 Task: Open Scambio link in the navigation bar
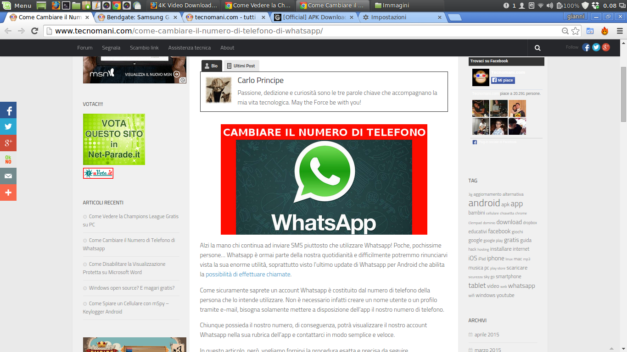(x=144, y=48)
